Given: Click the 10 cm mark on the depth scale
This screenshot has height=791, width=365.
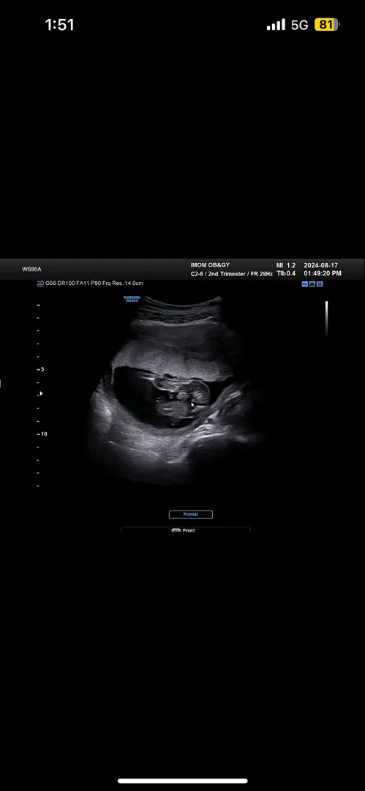Looking at the screenshot, I should tap(42, 434).
